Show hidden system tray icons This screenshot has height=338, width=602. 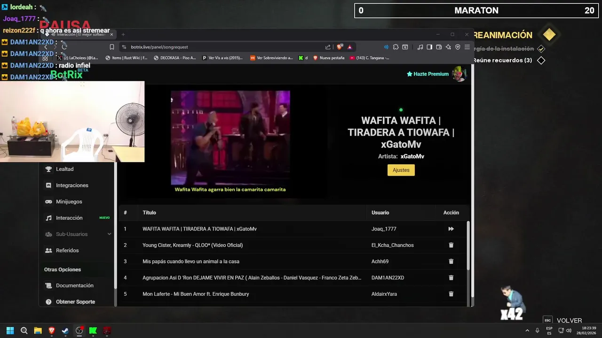tap(527, 330)
